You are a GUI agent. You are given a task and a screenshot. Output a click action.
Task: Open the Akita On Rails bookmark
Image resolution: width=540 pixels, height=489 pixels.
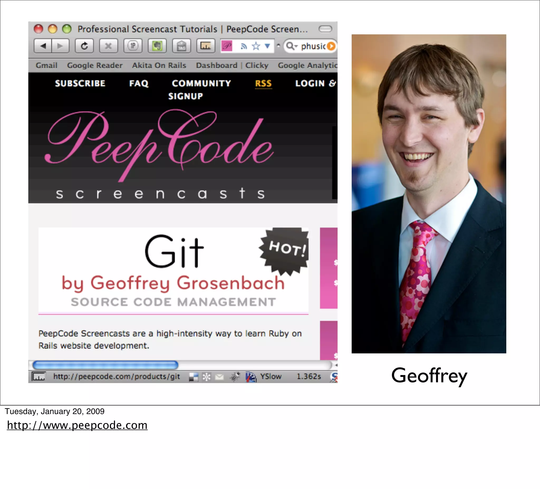click(159, 65)
